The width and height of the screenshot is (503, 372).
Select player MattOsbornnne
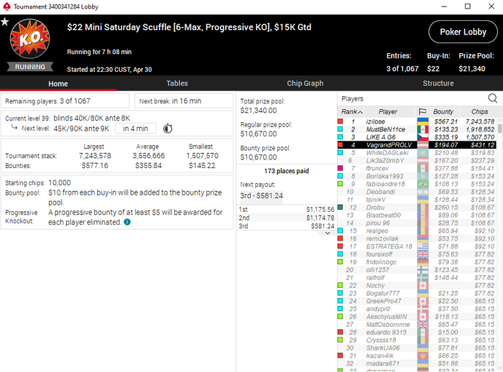pyautogui.click(x=416, y=325)
